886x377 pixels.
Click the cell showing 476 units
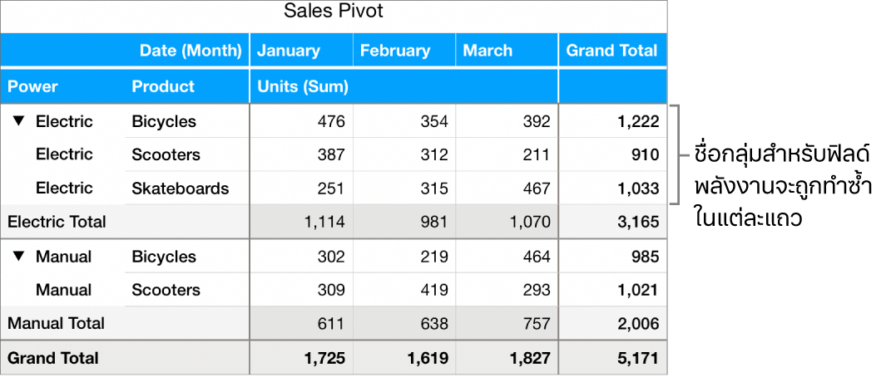(329, 121)
